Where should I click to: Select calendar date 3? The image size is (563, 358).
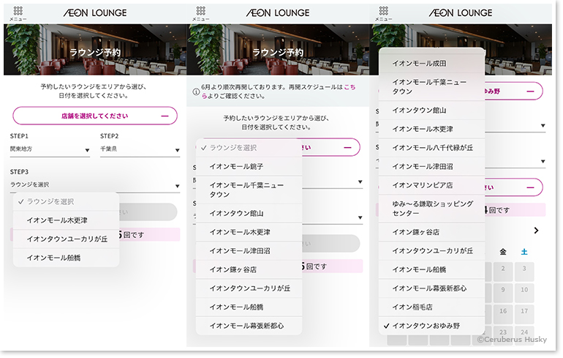click(x=524, y=272)
